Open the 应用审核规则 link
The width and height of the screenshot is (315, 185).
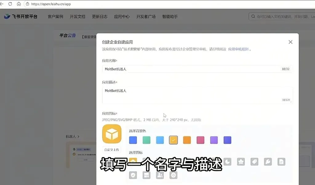pos(238,49)
